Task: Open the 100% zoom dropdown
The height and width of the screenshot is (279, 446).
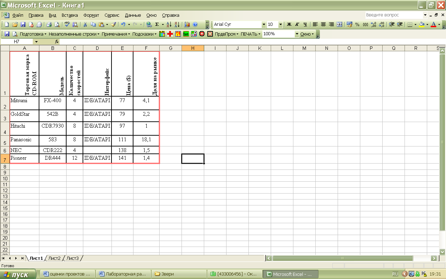Action: pyautogui.click(x=297, y=34)
